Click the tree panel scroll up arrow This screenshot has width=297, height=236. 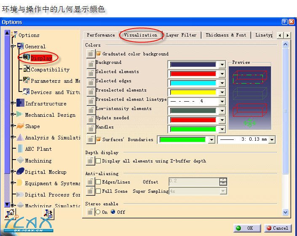7,33
